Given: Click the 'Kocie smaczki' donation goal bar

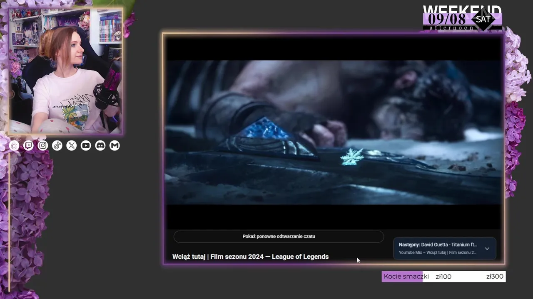Looking at the screenshot, I should coord(443,277).
